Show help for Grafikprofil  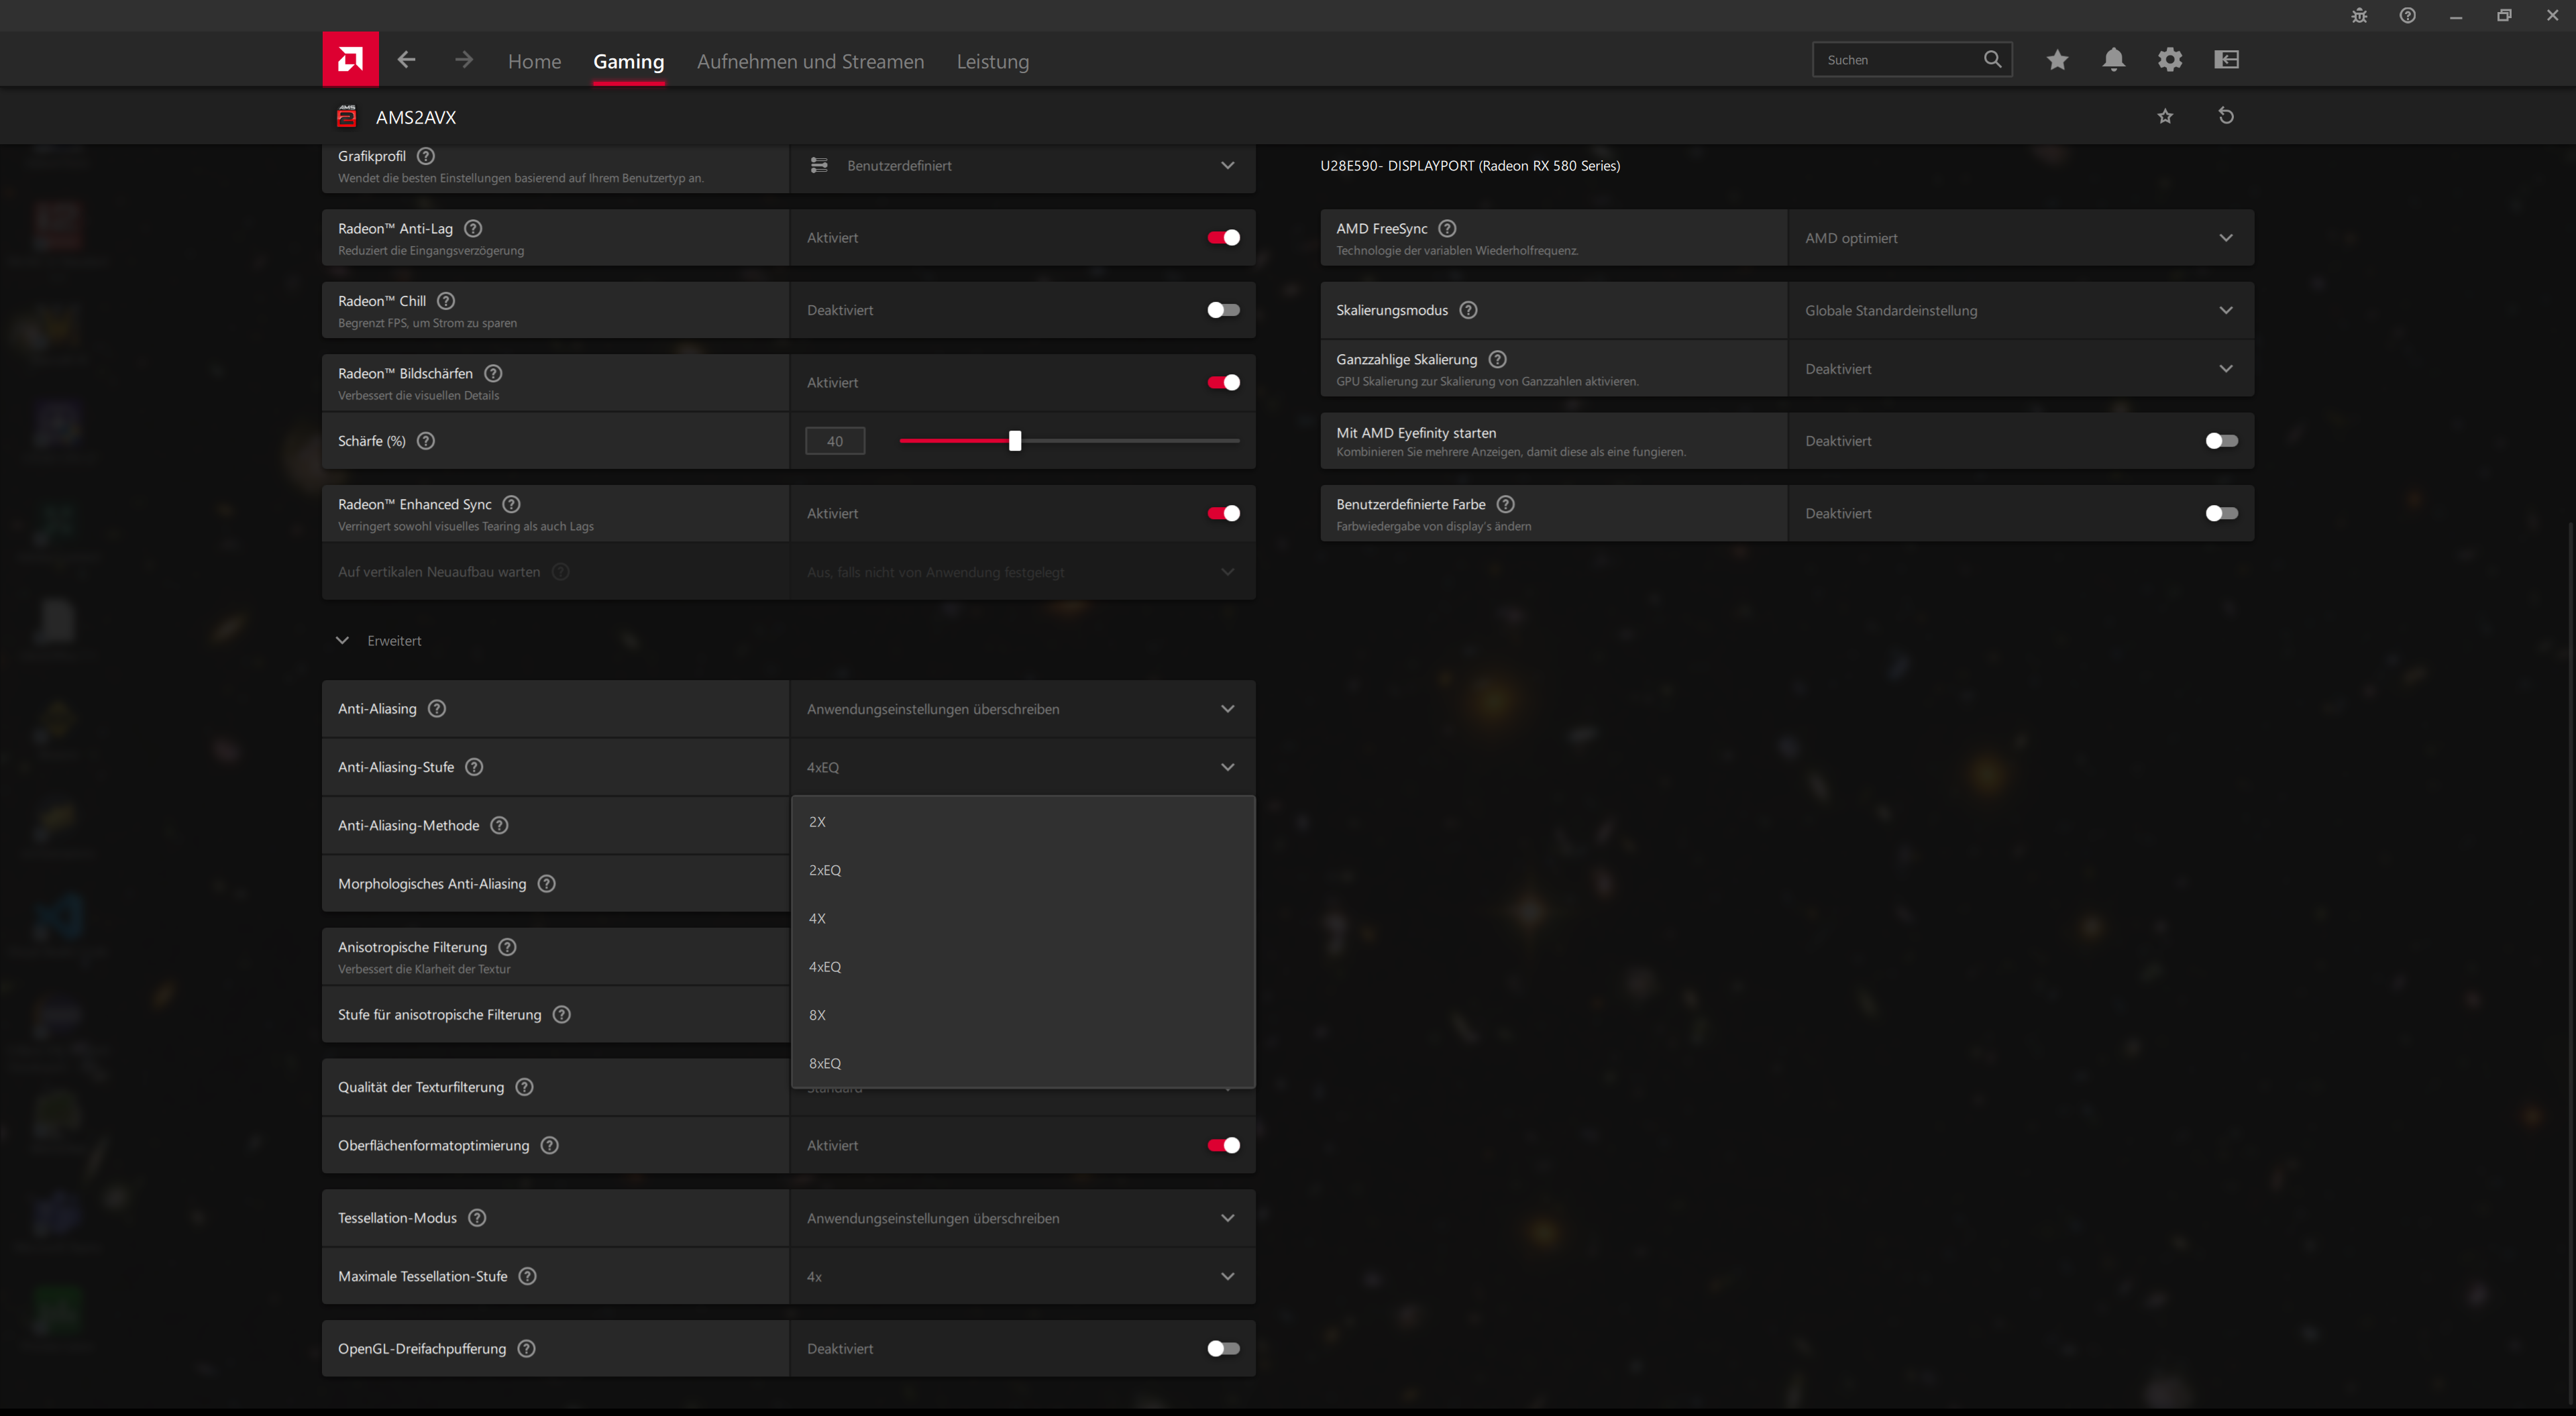(426, 156)
